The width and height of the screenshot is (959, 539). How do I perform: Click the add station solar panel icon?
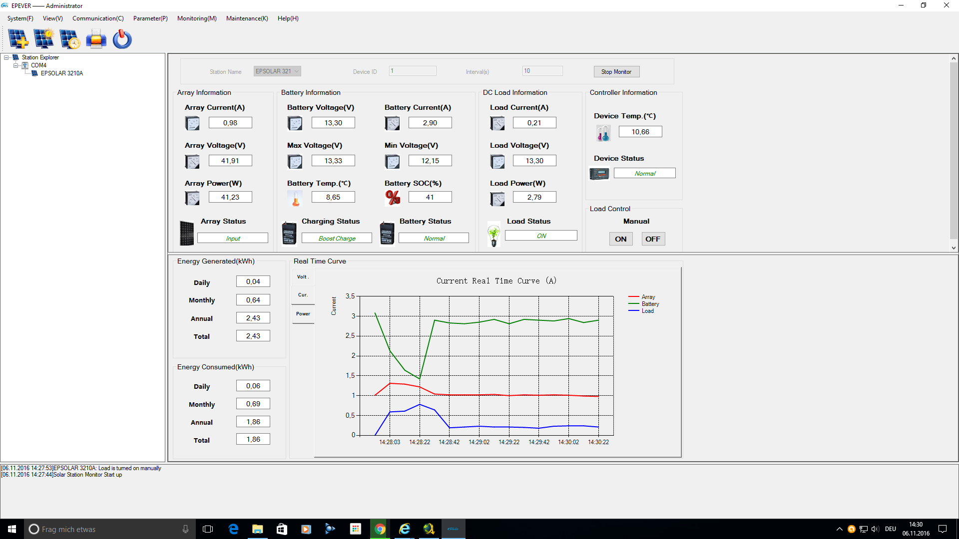coord(18,39)
